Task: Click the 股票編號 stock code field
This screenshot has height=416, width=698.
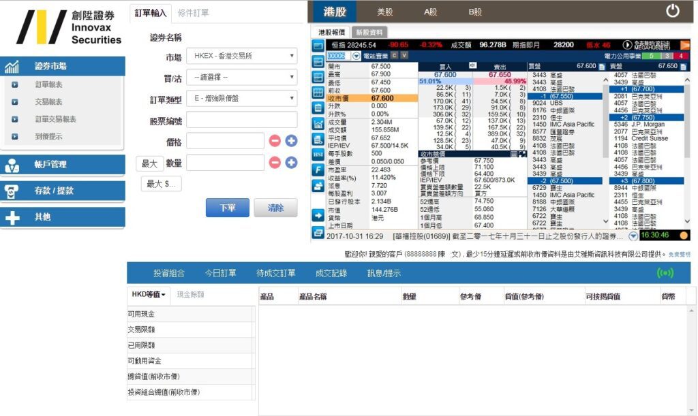Action: point(241,120)
